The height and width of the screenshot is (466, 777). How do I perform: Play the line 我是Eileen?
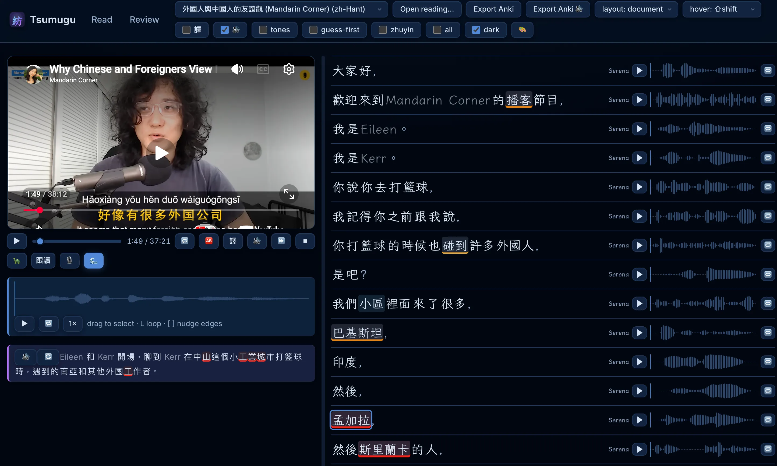[640, 129]
